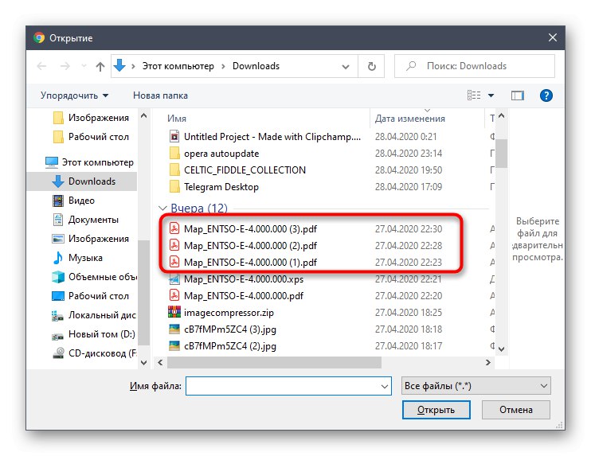Viewport: 591px width, 456px height.
Task: Open 'Объемные объекты' in navigation tree
Action: (x=94, y=277)
